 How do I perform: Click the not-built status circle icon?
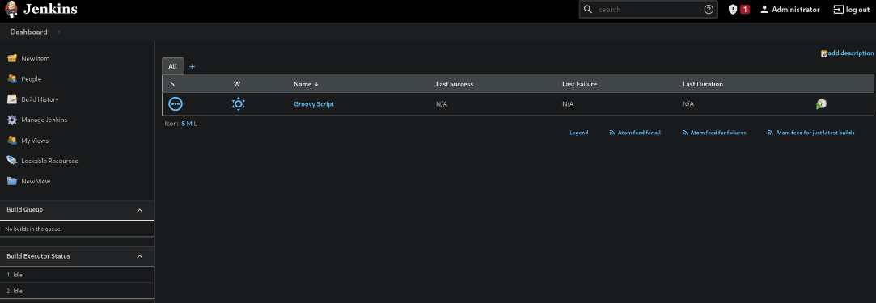click(x=176, y=103)
